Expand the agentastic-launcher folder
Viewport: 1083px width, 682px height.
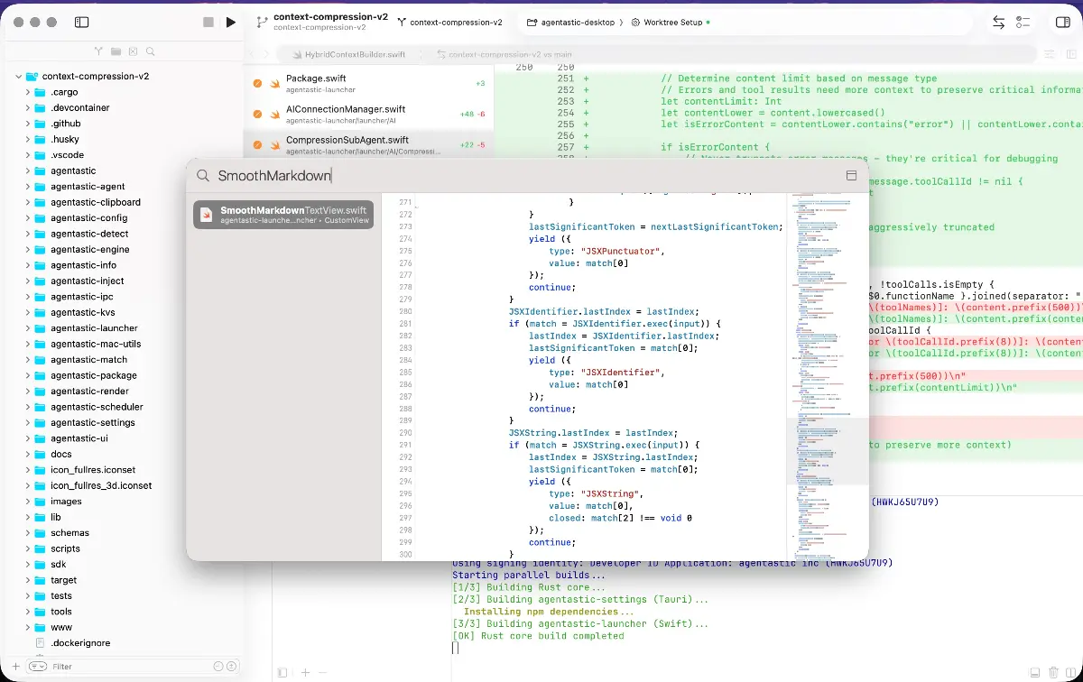click(x=28, y=328)
